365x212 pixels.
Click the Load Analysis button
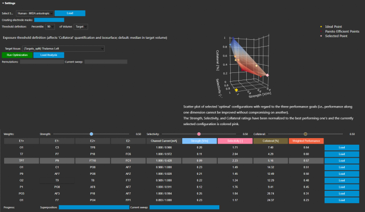pyautogui.click(x=49, y=55)
